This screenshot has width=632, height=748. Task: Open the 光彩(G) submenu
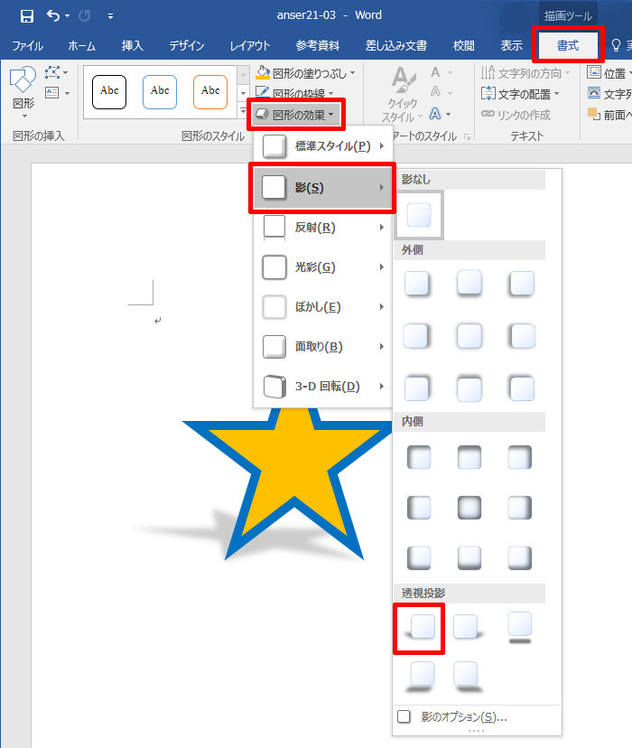click(322, 266)
